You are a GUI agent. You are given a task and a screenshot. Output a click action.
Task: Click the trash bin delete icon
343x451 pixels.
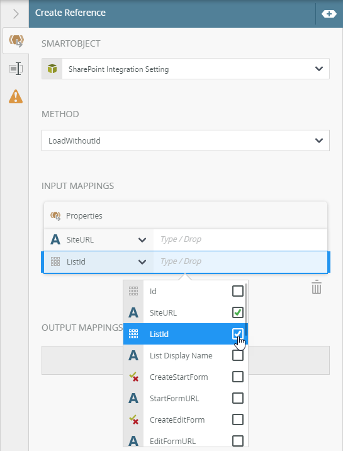pos(317,287)
